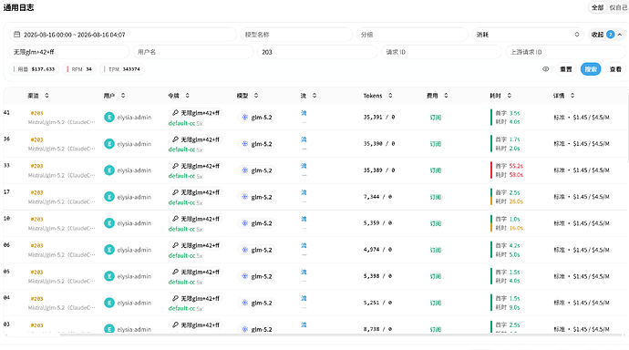
Task: Click the glm-5.2 model icon in 5,251 row
Action: 244,303
